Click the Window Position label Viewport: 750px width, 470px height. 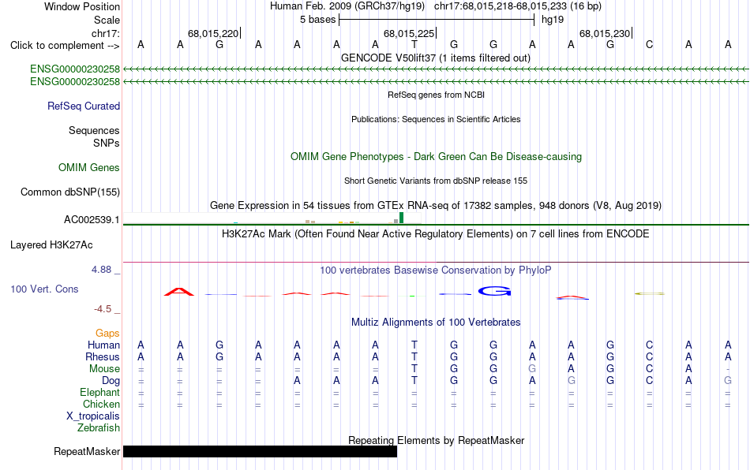82,6
